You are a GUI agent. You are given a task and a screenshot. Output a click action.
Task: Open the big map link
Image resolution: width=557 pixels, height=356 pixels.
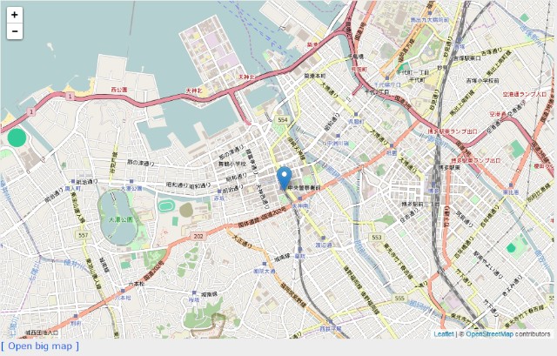(40, 346)
